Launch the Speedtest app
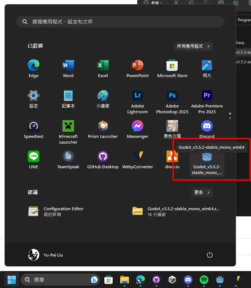Viewport: 251px width, 288px height. pyautogui.click(x=34, y=129)
